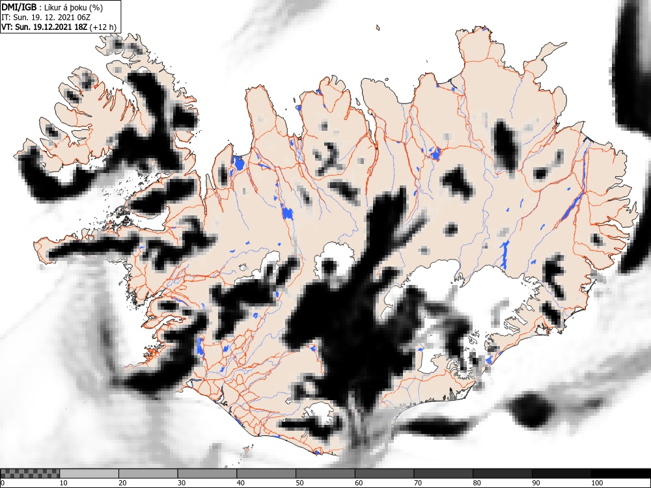The height and width of the screenshot is (488, 651).
Task: Select the 50–60 percent legend swatch
Action: (x=325, y=474)
